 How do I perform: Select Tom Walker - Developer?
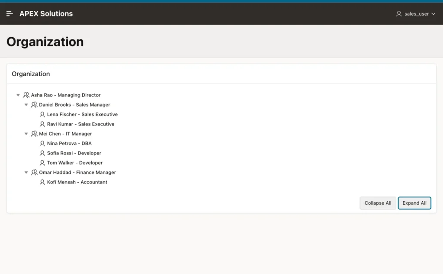(x=75, y=163)
